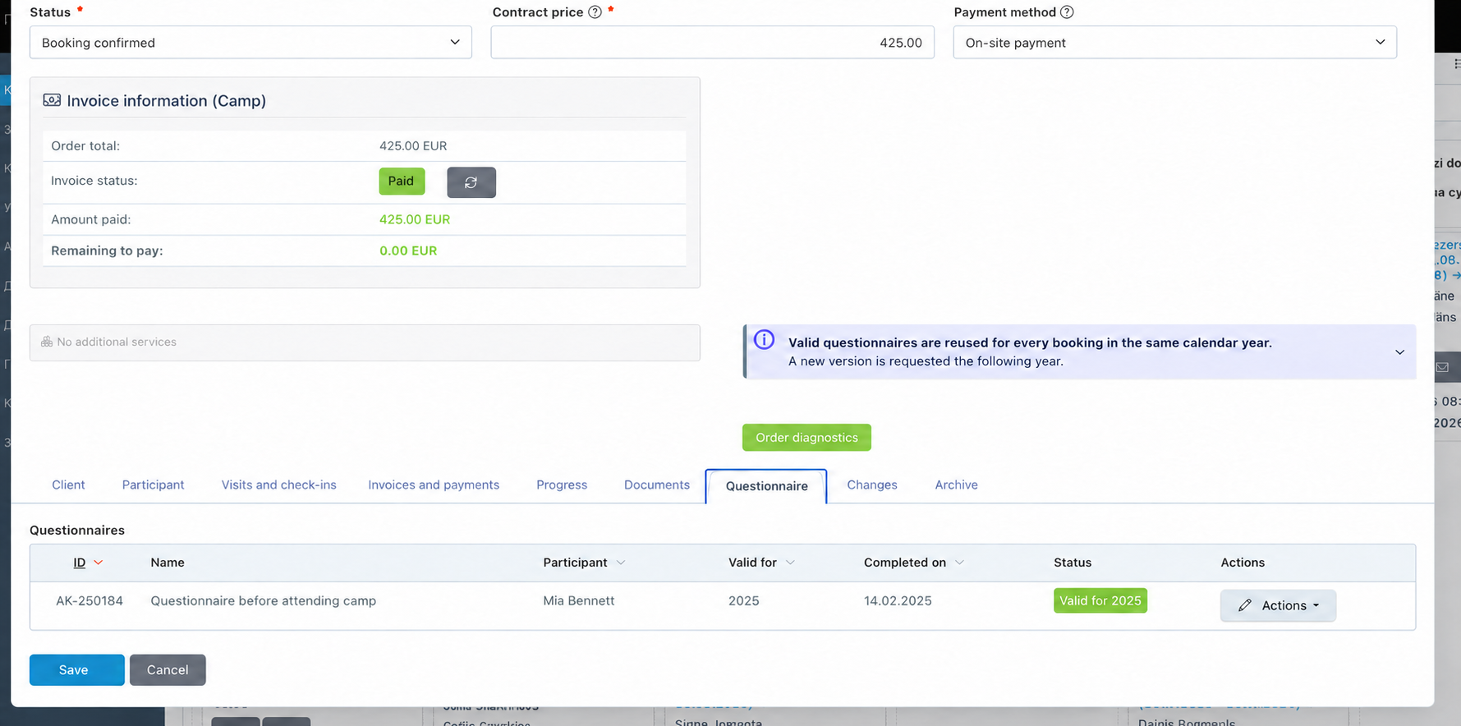This screenshot has height=726, width=1461.
Task: Click questionnaire ID AK-250184
Action: pyautogui.click(x=90, y=601)
